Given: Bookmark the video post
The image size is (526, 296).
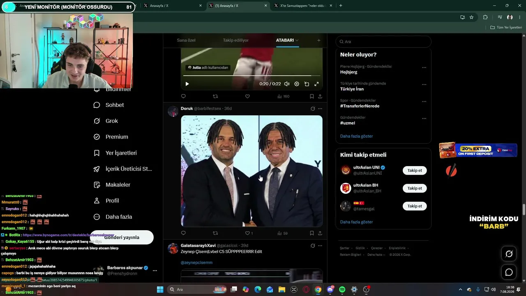Looking at the screenshot, I should click(312, 96).
